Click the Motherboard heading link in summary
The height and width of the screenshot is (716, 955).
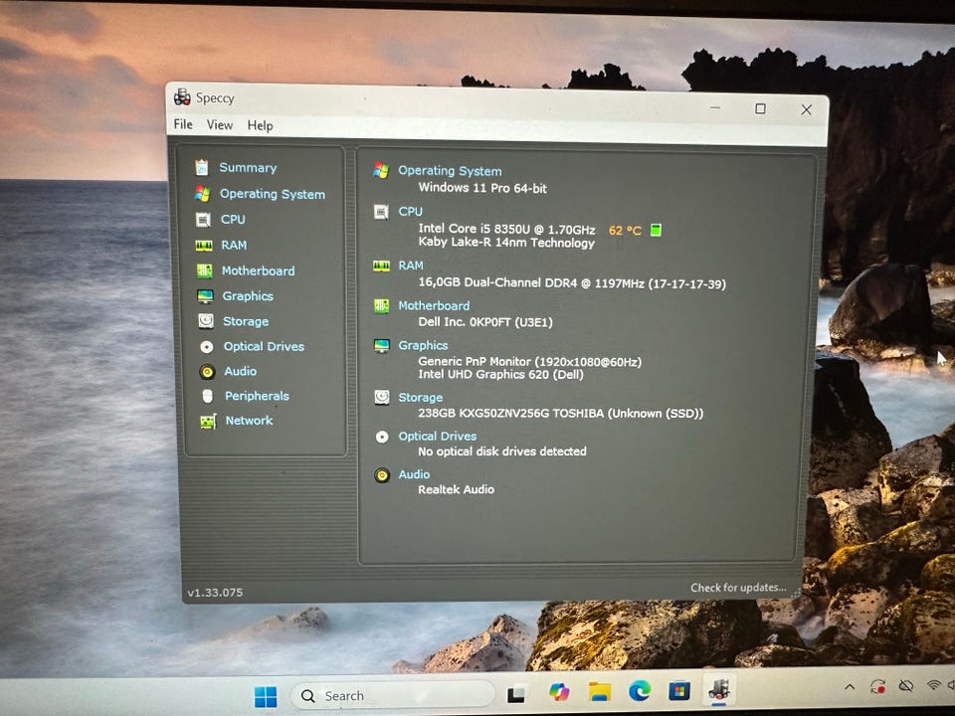click(434, 305)
